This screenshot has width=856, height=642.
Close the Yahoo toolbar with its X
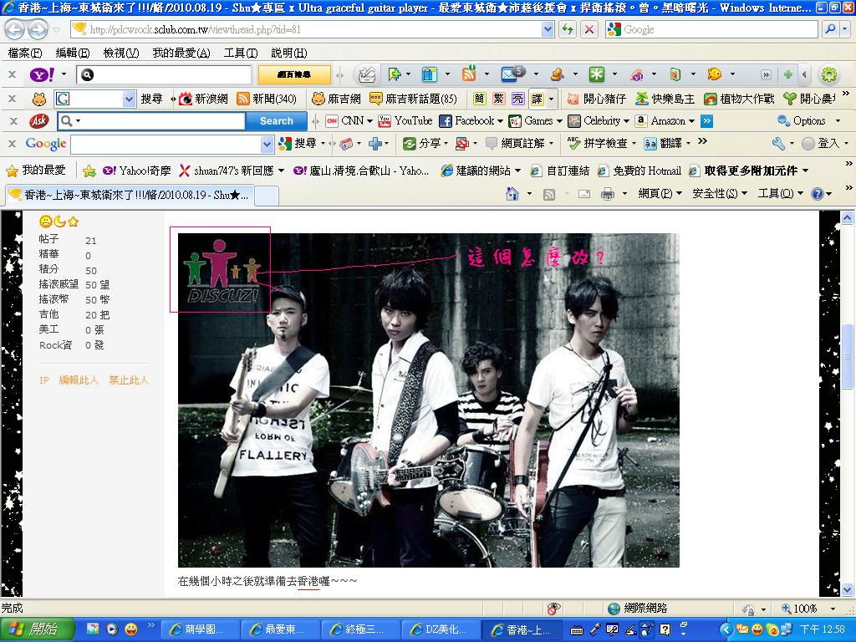pyautogui.click(x=13, y=74)
